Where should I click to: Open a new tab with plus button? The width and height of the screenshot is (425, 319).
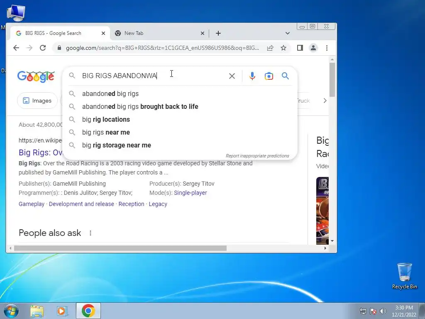point(218,33)
